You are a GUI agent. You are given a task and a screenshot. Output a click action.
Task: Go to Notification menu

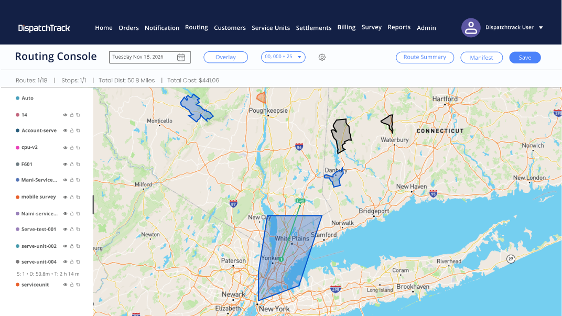162,28
